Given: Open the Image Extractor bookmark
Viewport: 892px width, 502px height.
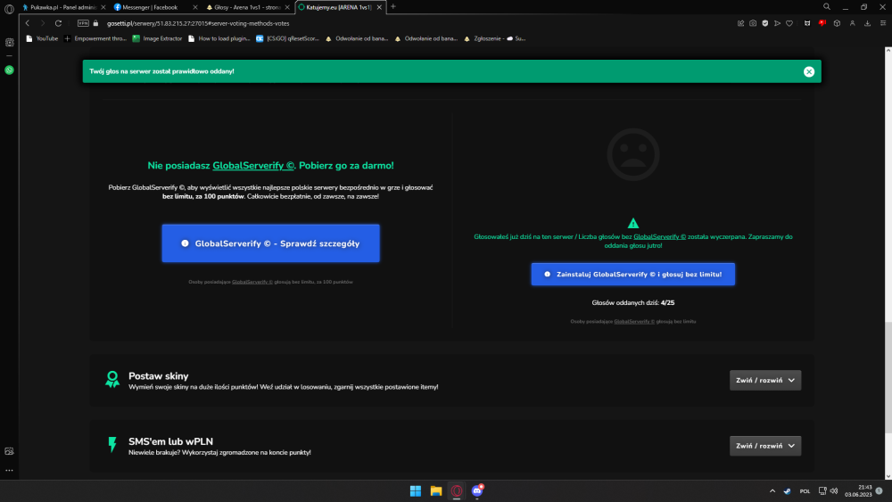Looking at the screenshot, I should pyautogui.click(x=157, y=38).
